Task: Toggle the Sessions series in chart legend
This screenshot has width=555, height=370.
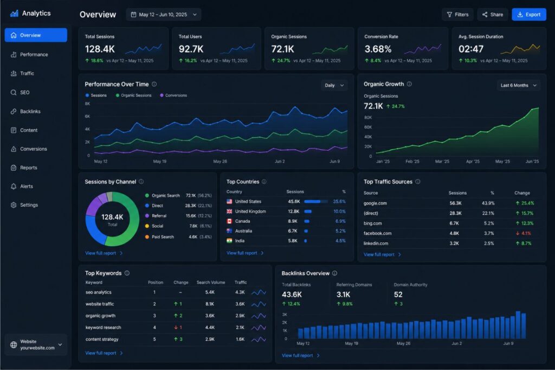Action: [x=96, y=95]
